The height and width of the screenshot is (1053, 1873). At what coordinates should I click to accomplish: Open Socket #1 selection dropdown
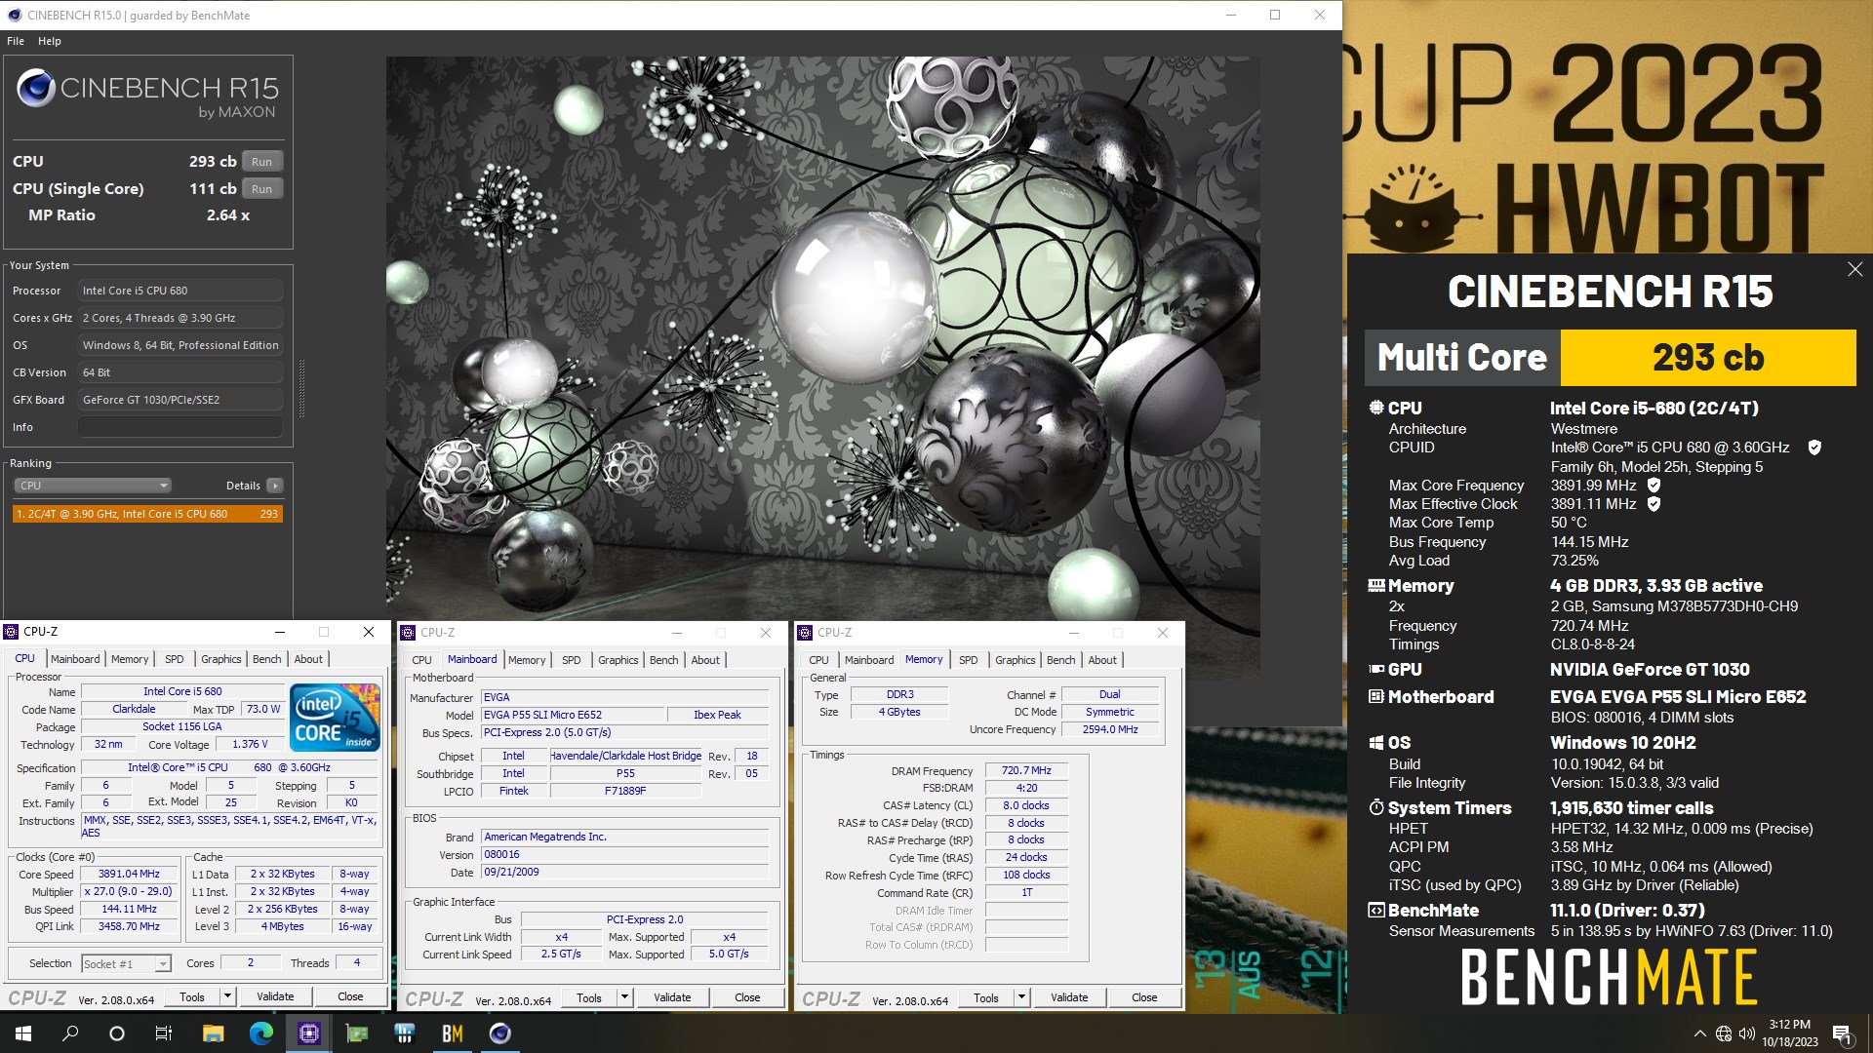pos(127,963)
